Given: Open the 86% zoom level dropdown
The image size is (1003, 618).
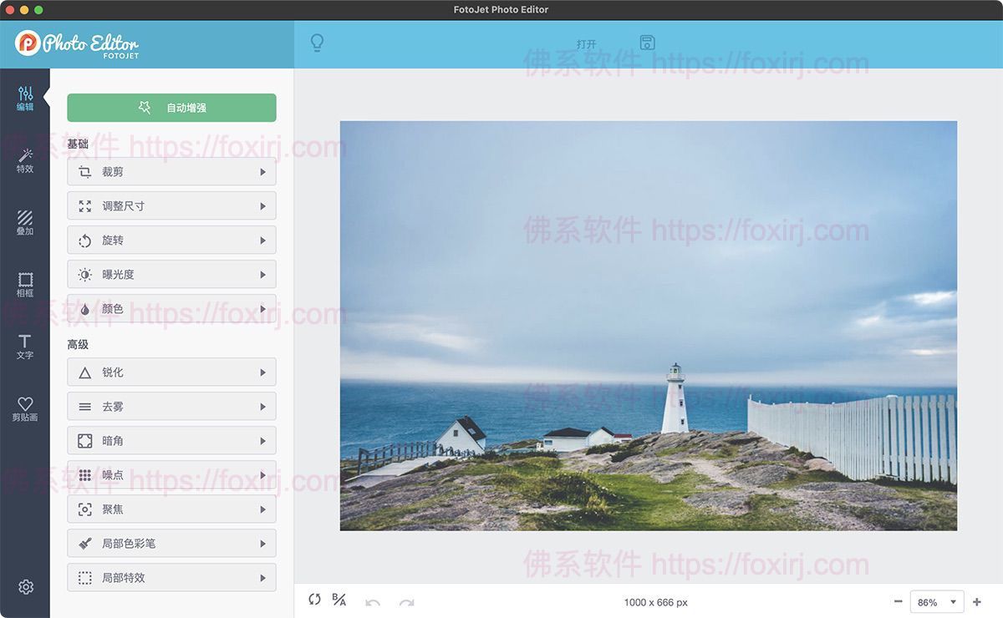Looking at the screenshot, I should click(x=936, y=601).
